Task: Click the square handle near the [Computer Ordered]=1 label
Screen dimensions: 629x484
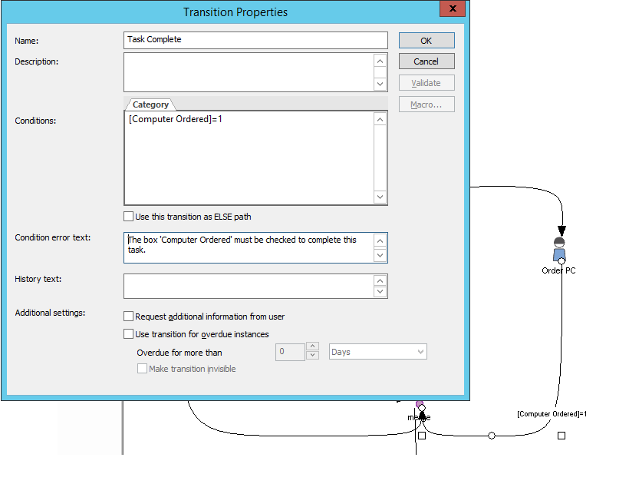Action: click(x=561, y=436)
